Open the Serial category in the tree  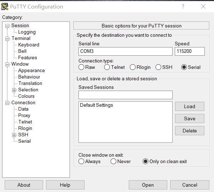coord(24,141)
